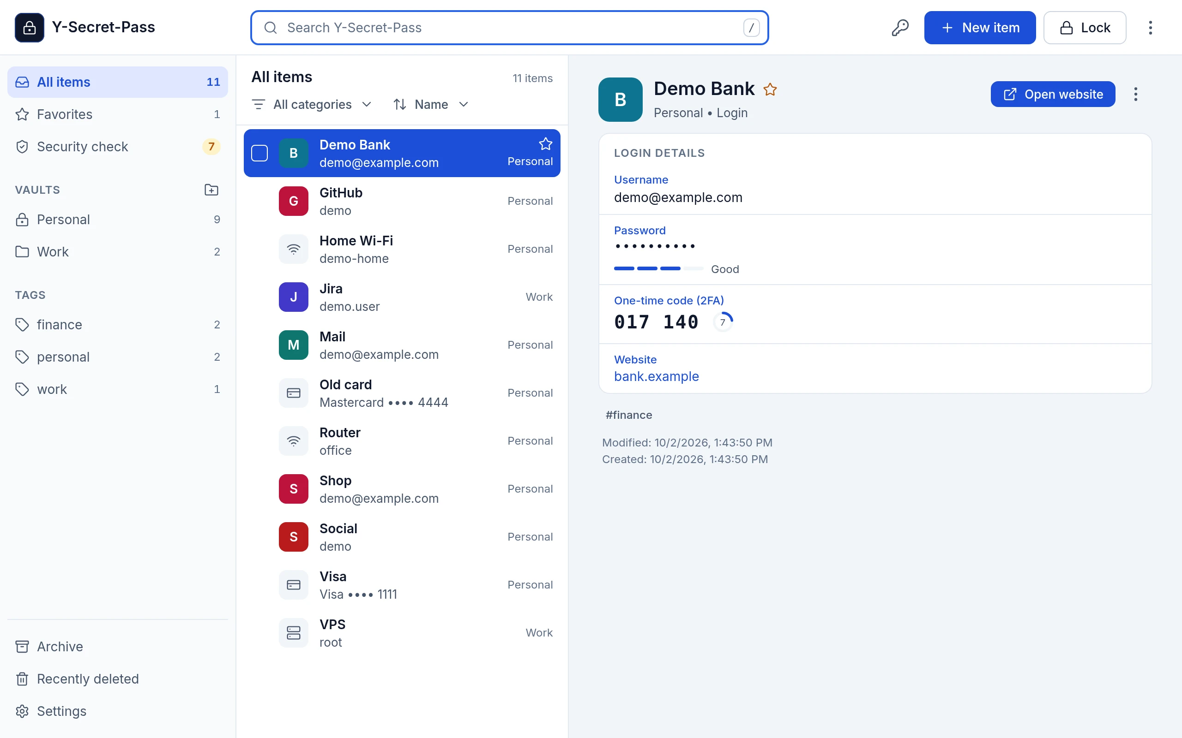This screenshot has height=738, width=1182.
Task: Open Recently deleted in sidebar
Action: click(118, 679)
